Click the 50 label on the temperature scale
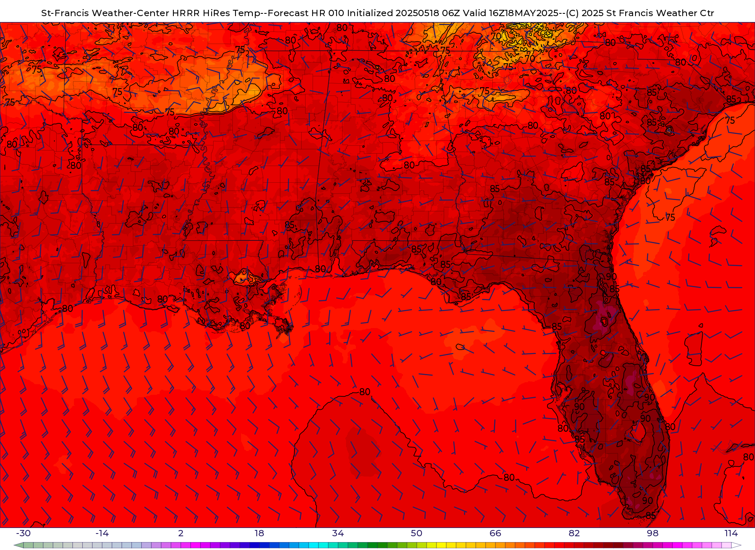Viewport: 755px width, 550px height. coord(416,533)
